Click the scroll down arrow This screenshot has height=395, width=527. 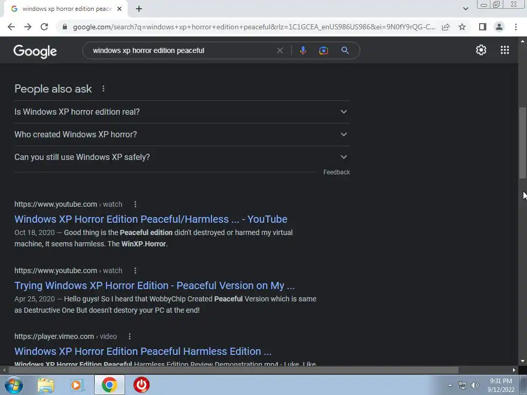522,361
